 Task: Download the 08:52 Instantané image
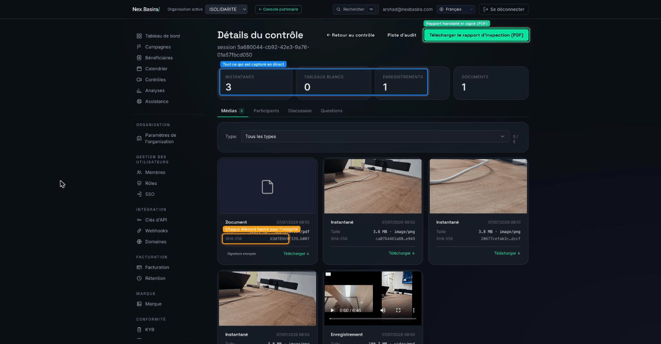(402, 253)
